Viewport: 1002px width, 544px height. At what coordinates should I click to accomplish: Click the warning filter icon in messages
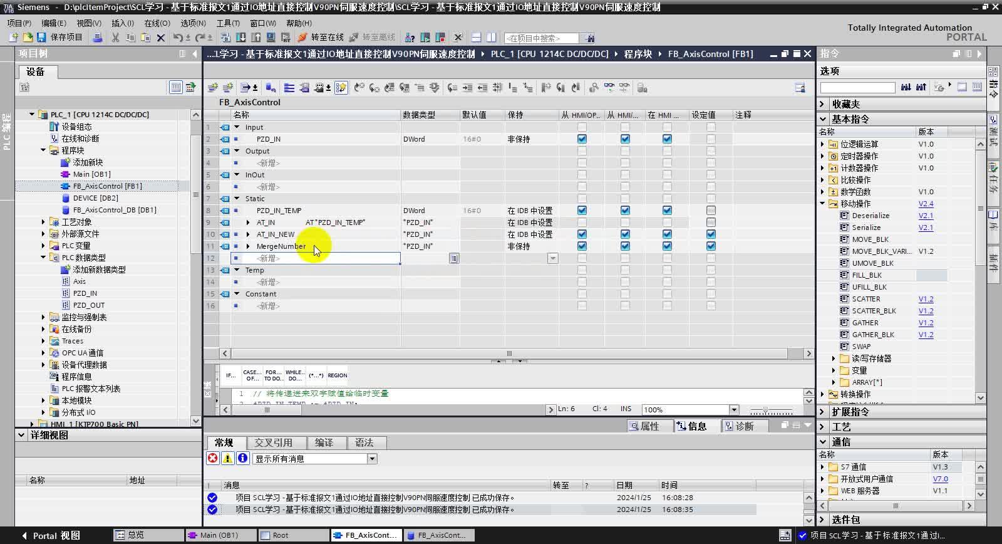tap(228, 458)
